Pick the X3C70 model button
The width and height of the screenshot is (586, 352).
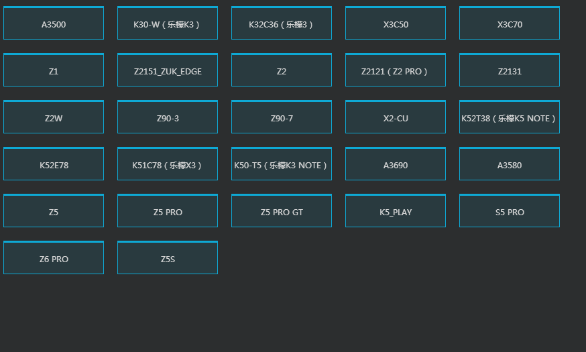(x=510, y=23)
